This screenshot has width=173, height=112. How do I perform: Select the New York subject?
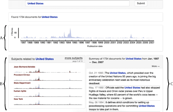coord(18,99)
